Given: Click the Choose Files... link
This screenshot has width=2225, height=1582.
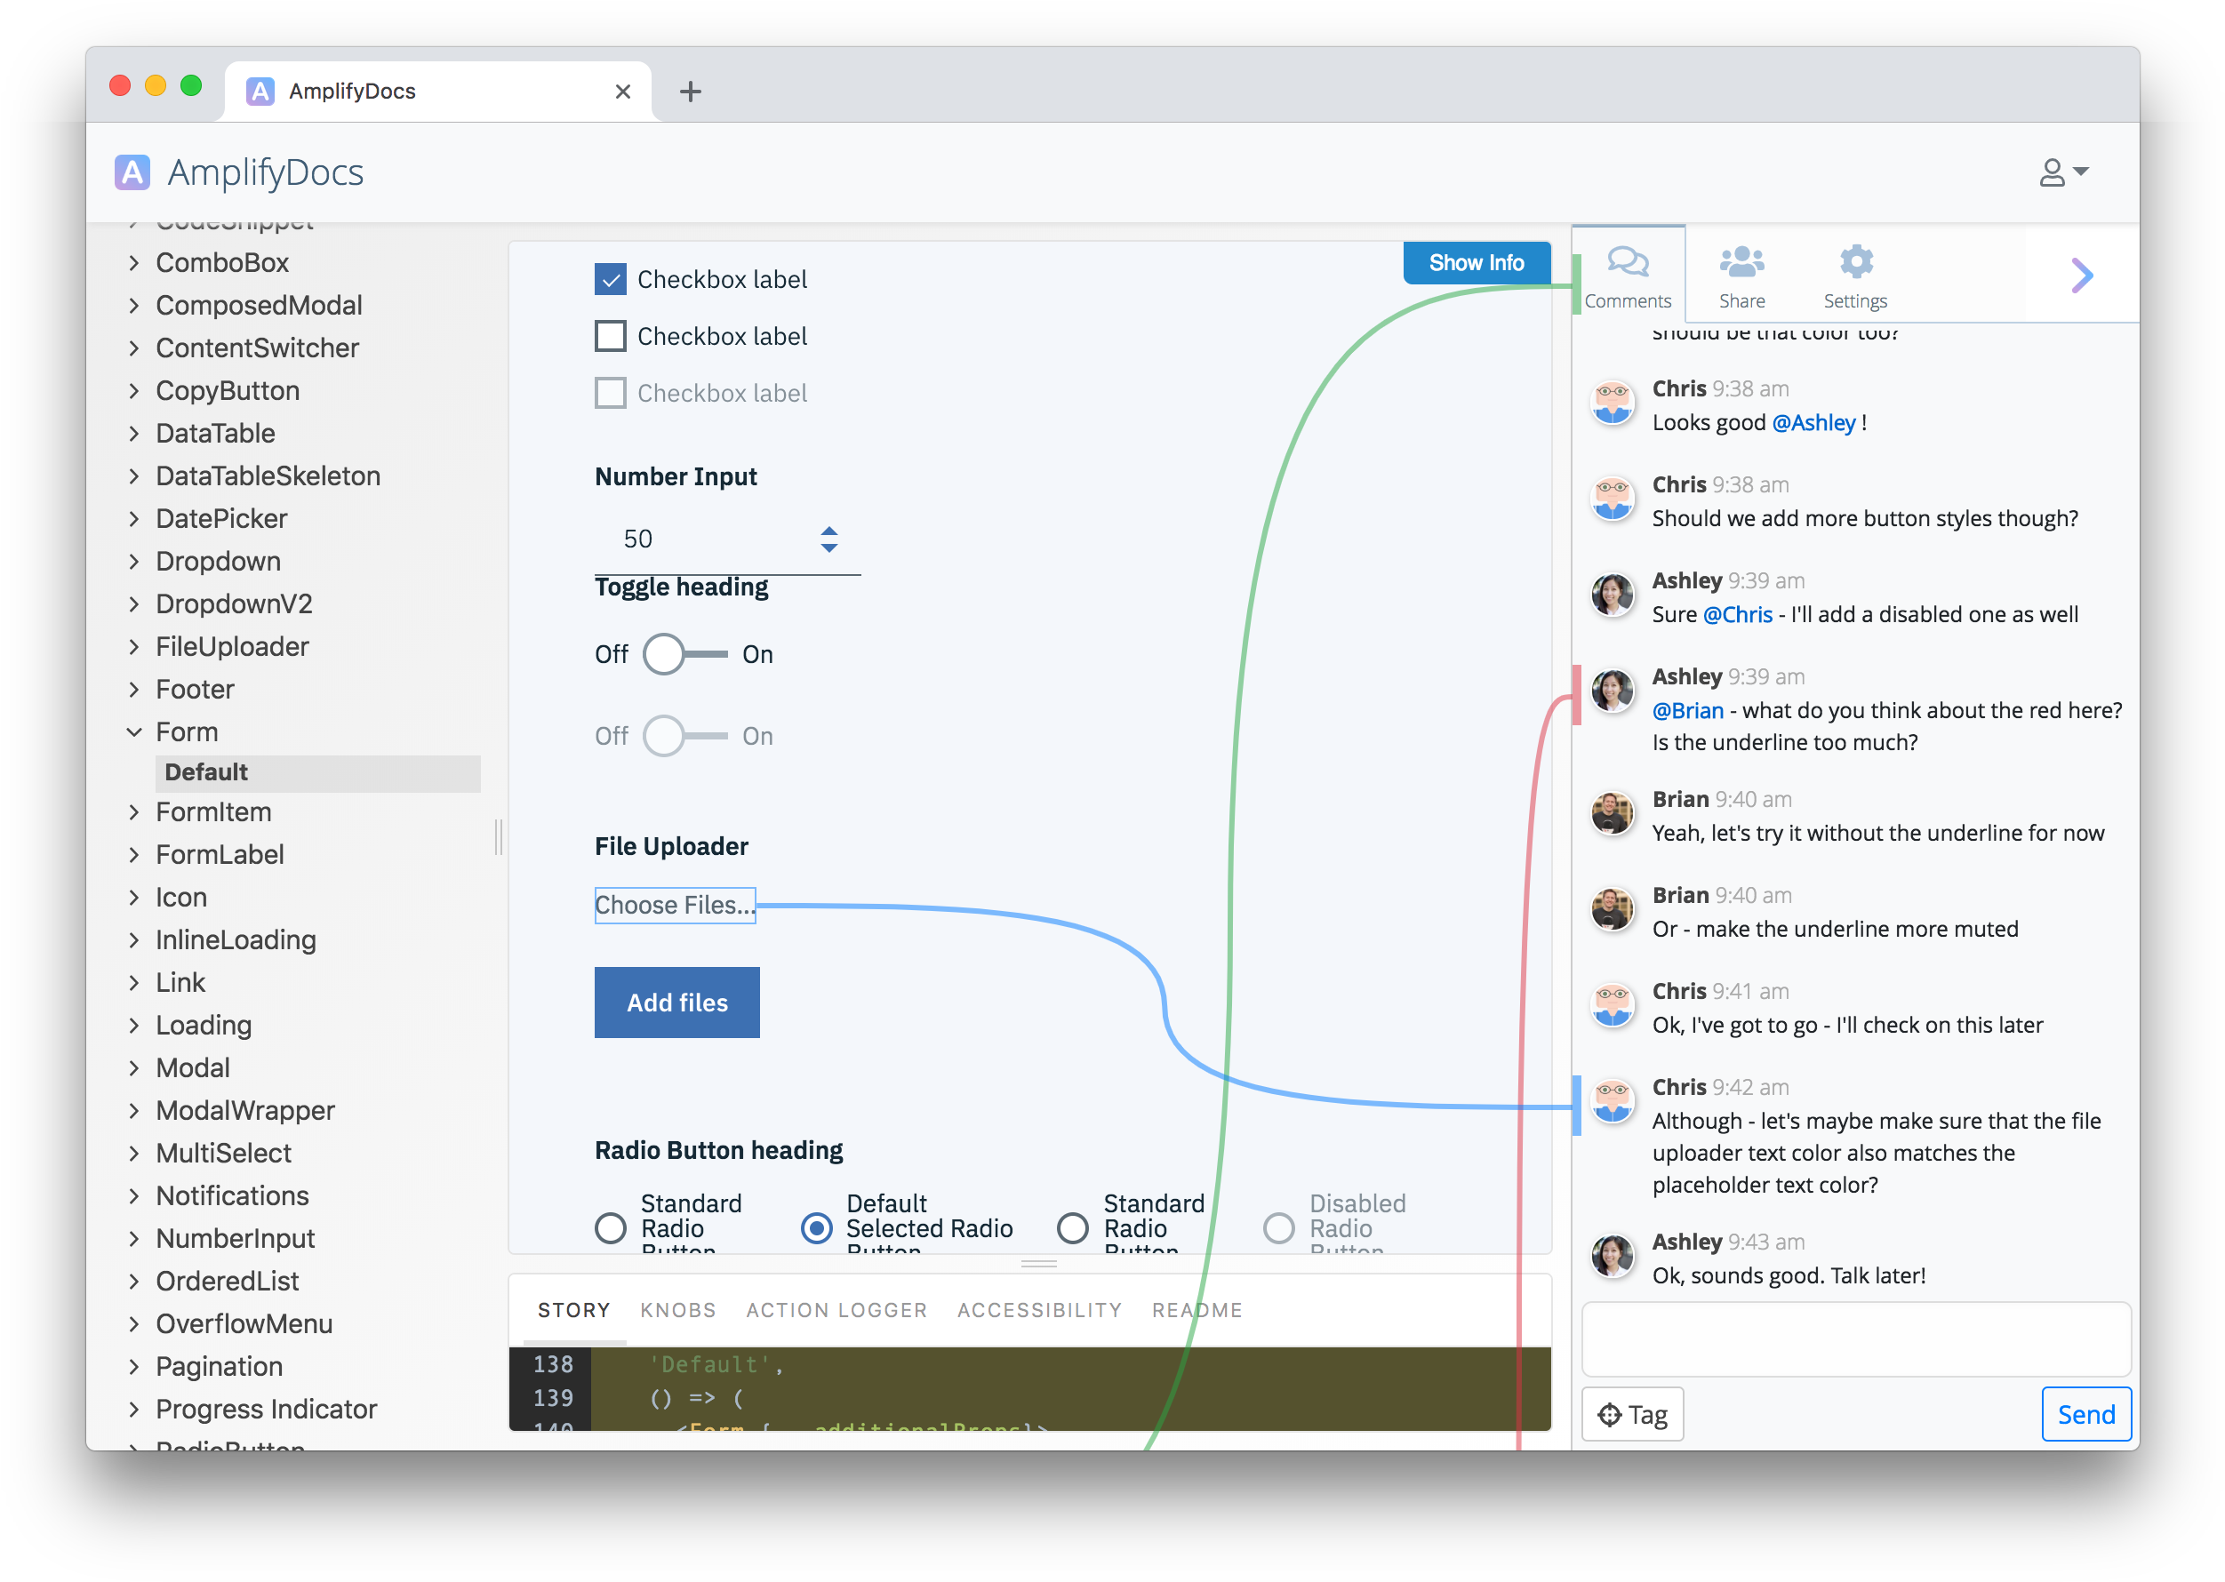Looking at the screenshot, I should tap(674, 905).
